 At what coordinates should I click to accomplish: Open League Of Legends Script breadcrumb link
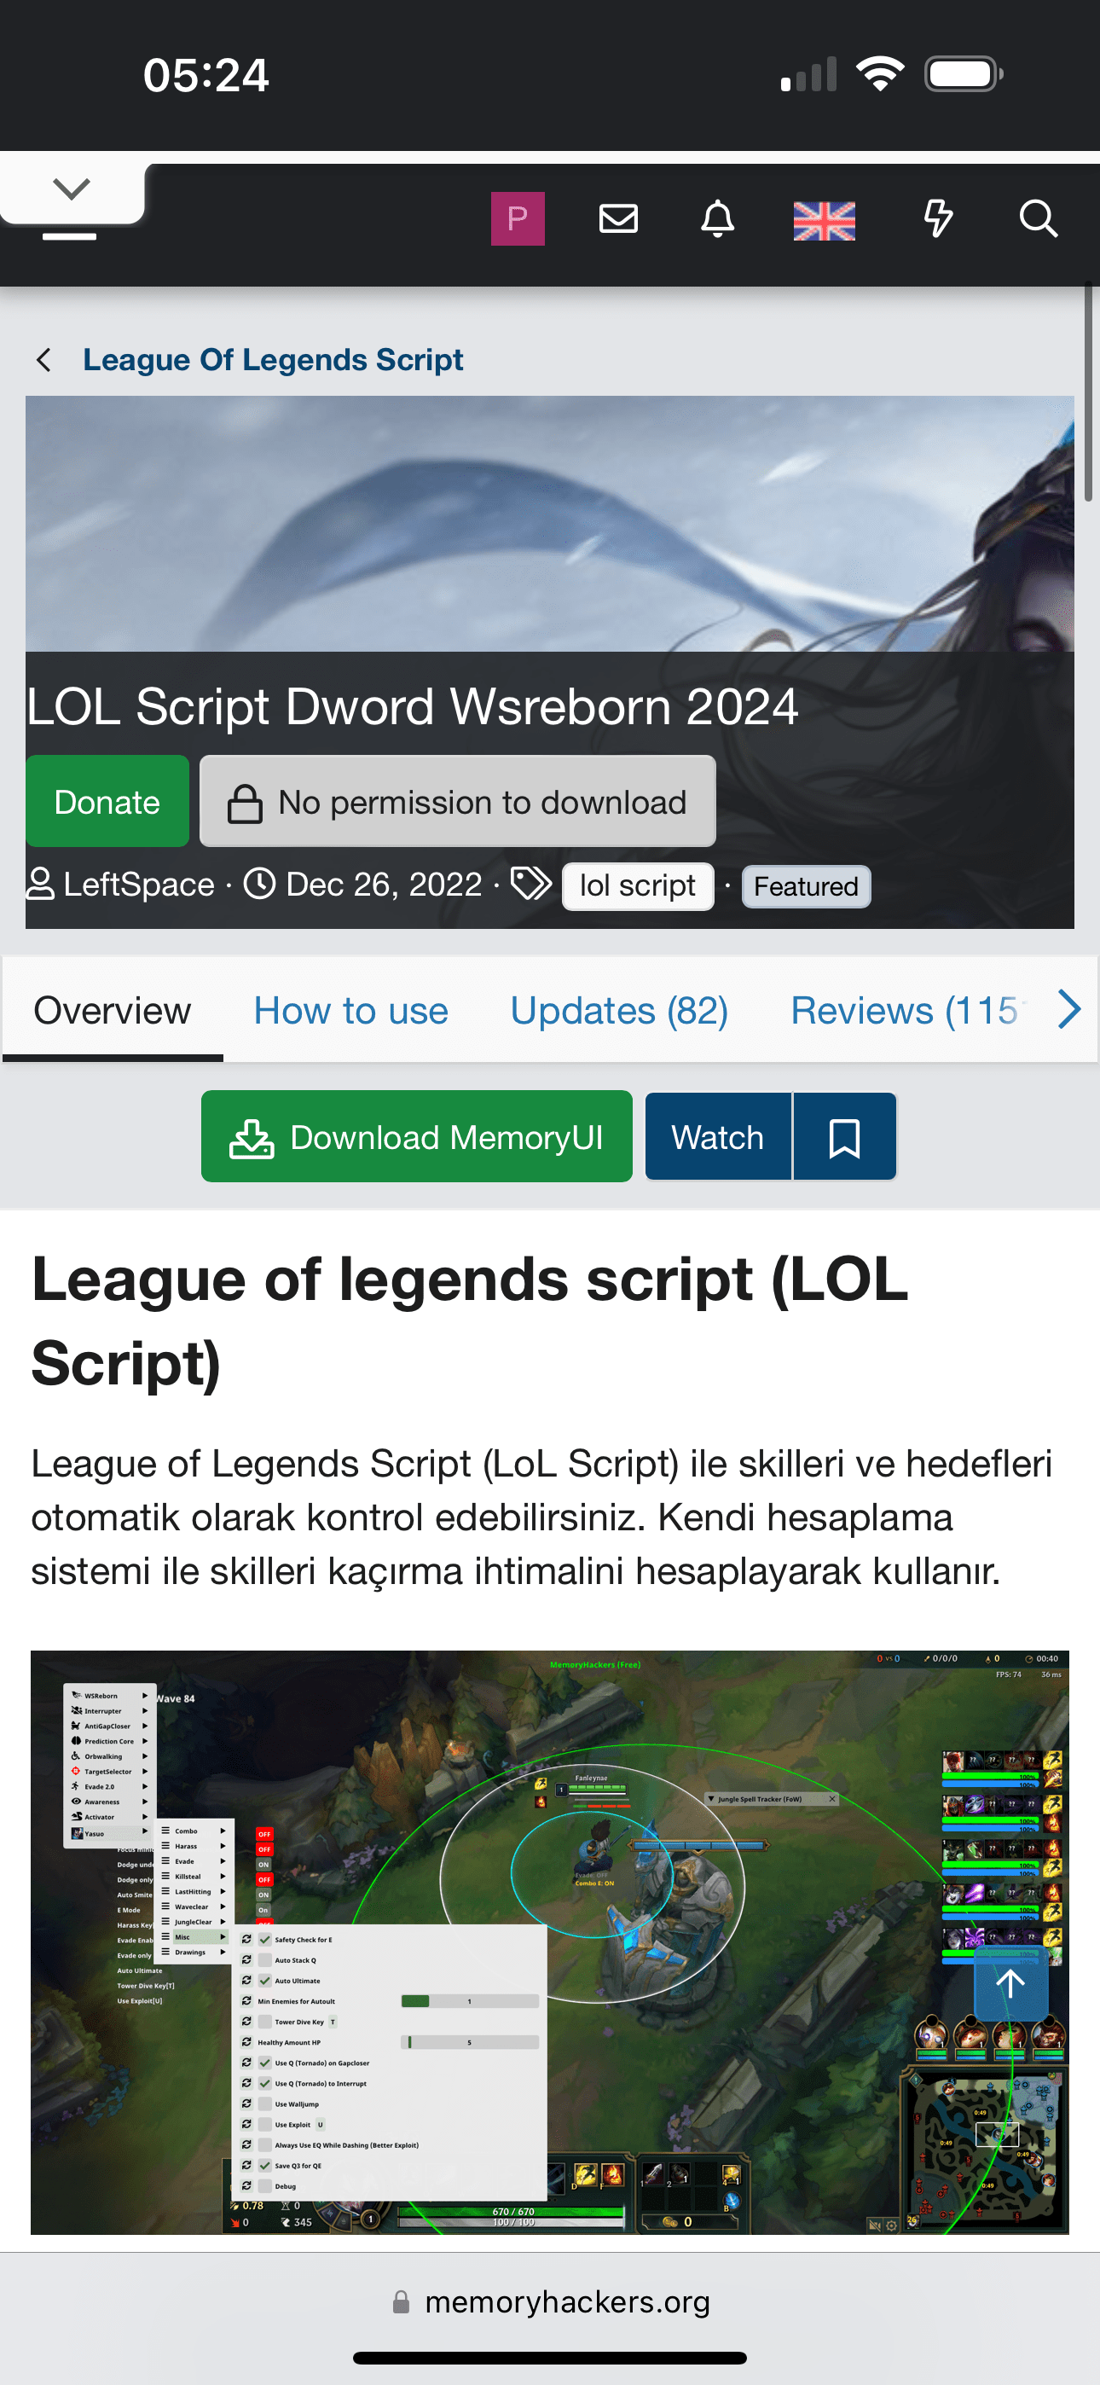[273, 359]
